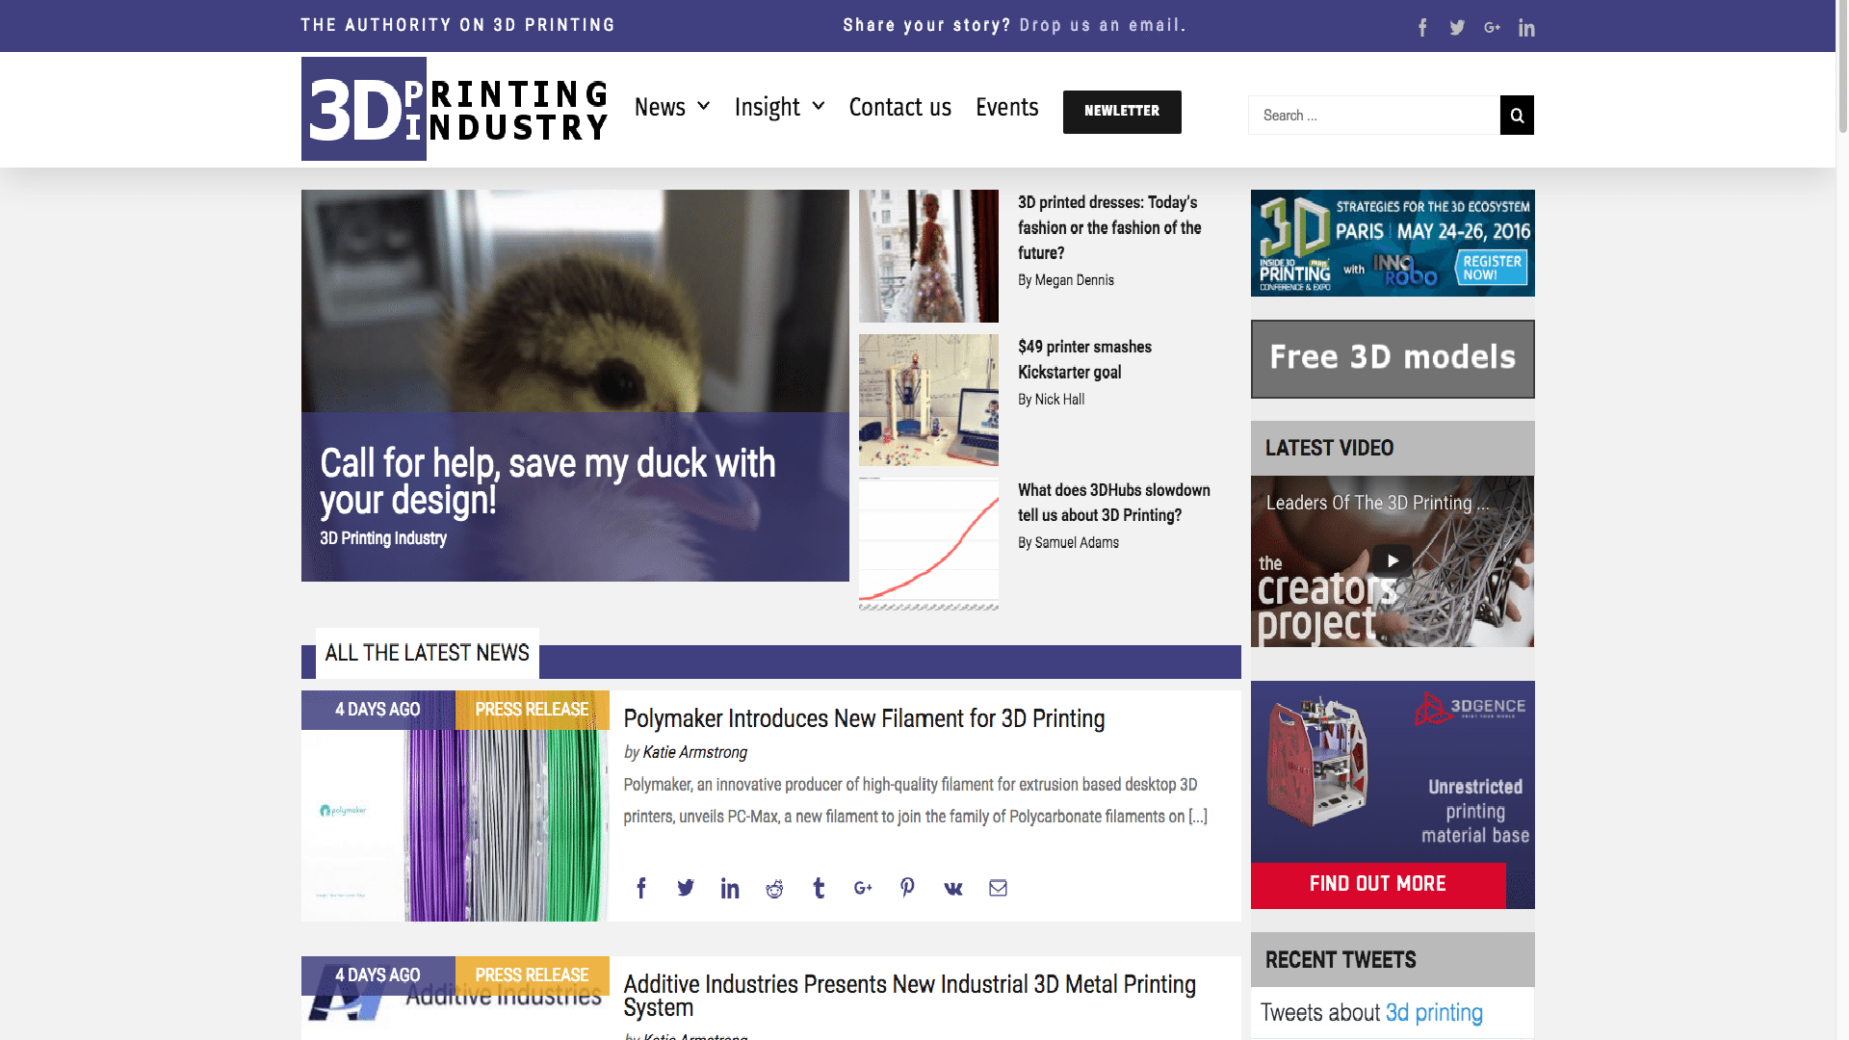
Task: Open the $49 printer smashes Kickstarter goal article
Action: [1083, 359]
